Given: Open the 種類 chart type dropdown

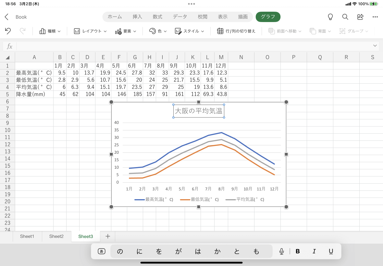Looking at the screenshot, I should point(50,31).
